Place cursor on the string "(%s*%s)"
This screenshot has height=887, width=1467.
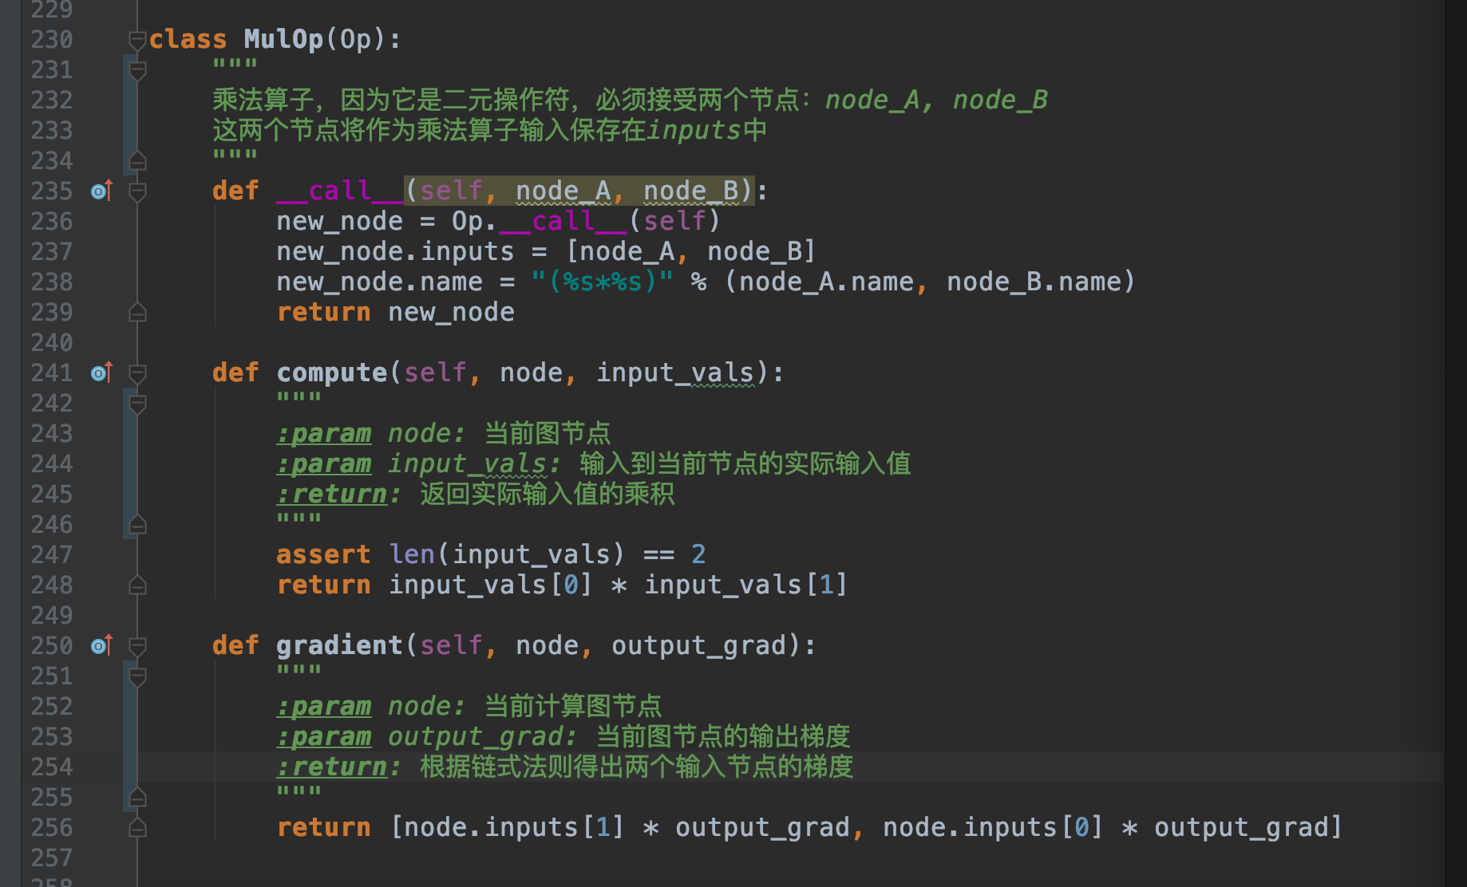coord(599,282)
